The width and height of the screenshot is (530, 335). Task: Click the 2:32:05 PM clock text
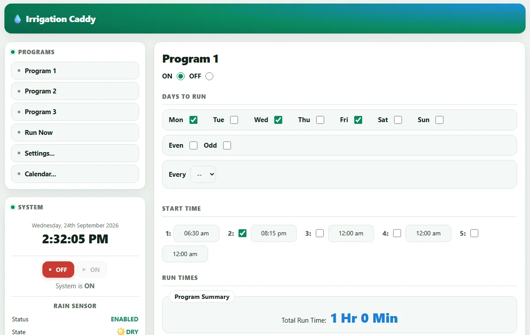click(75, 239)
